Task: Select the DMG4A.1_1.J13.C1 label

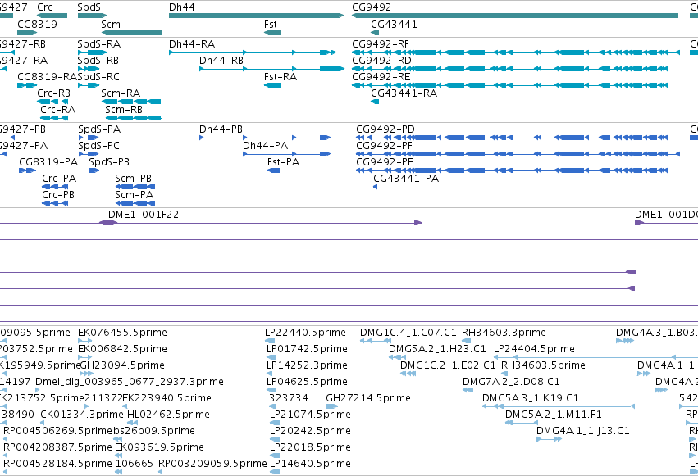Action: click(582, 431)
